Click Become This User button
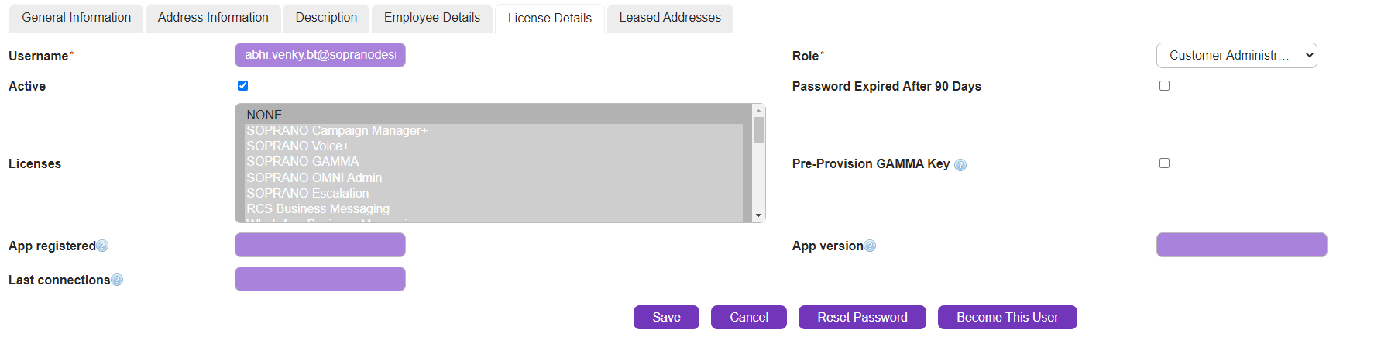Screen dimensions: 1374x337 tap(1007, 318)
